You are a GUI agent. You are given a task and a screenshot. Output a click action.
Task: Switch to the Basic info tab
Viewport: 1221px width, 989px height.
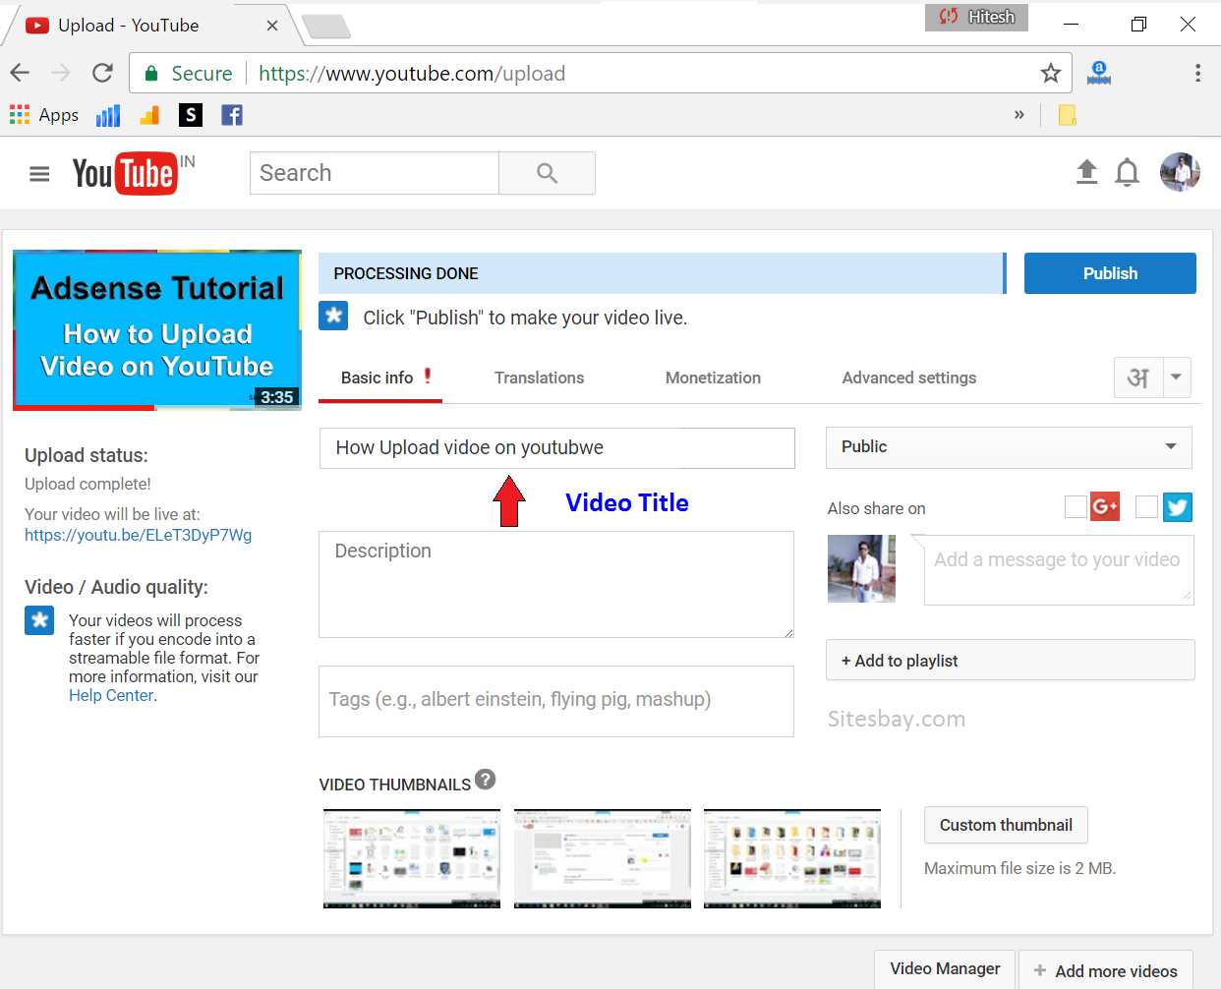point(379,378)
